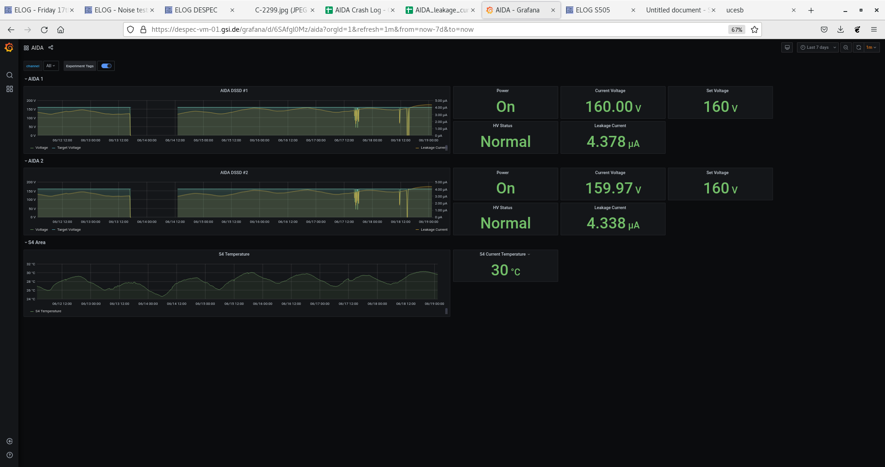Switch to the ELOG S505 tab
Viewport: 885px width, 467px height.
point(601,10)
